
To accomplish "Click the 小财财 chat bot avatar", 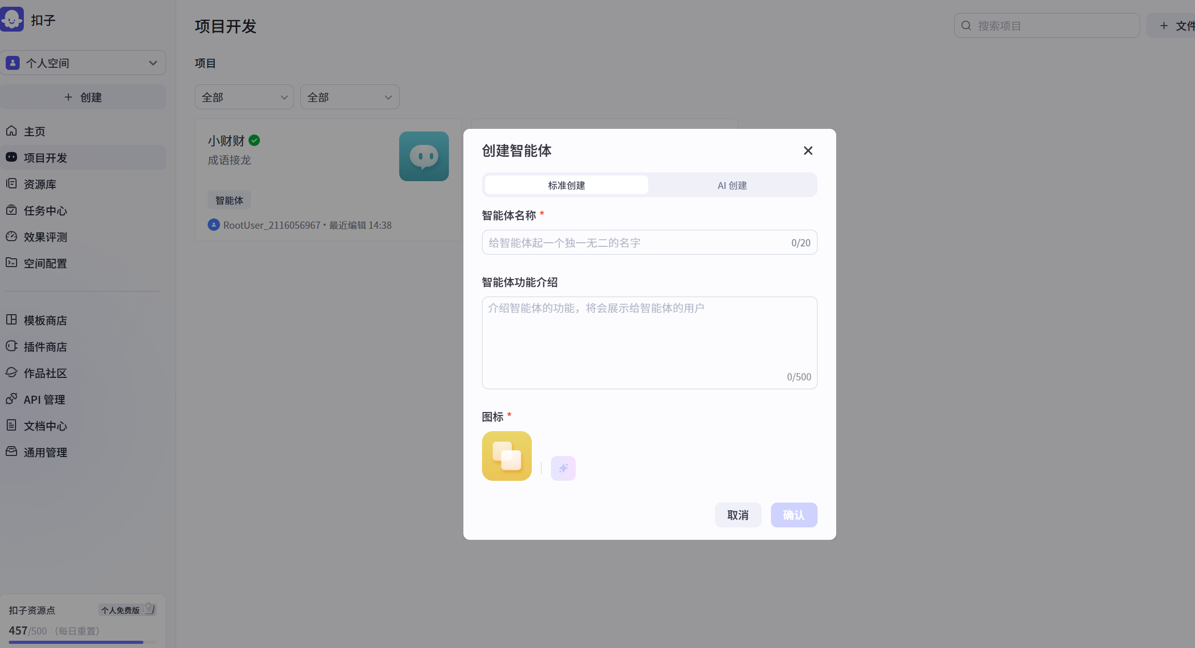I will pos(424,156).
